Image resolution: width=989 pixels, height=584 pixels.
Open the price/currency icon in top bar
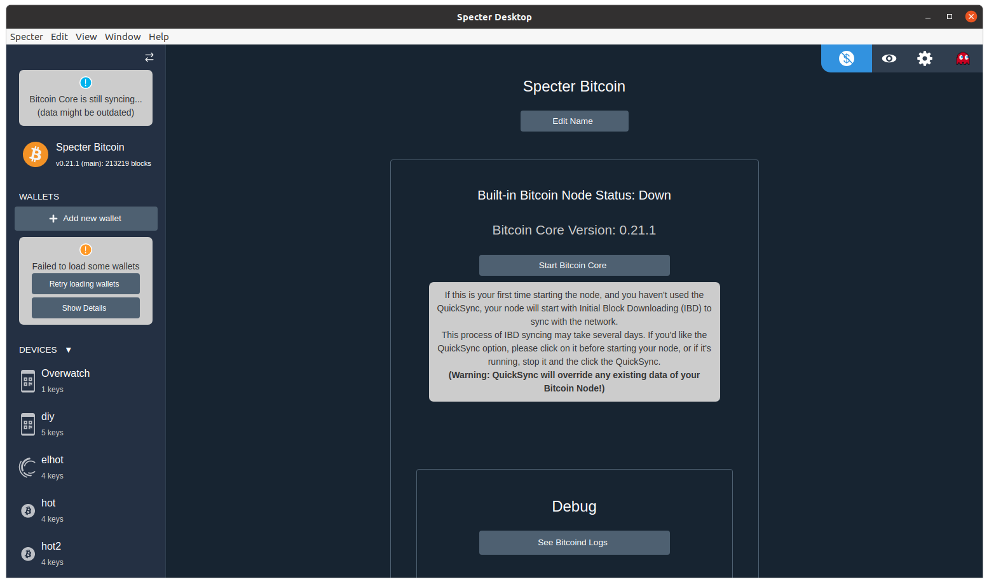coord(847,58)
